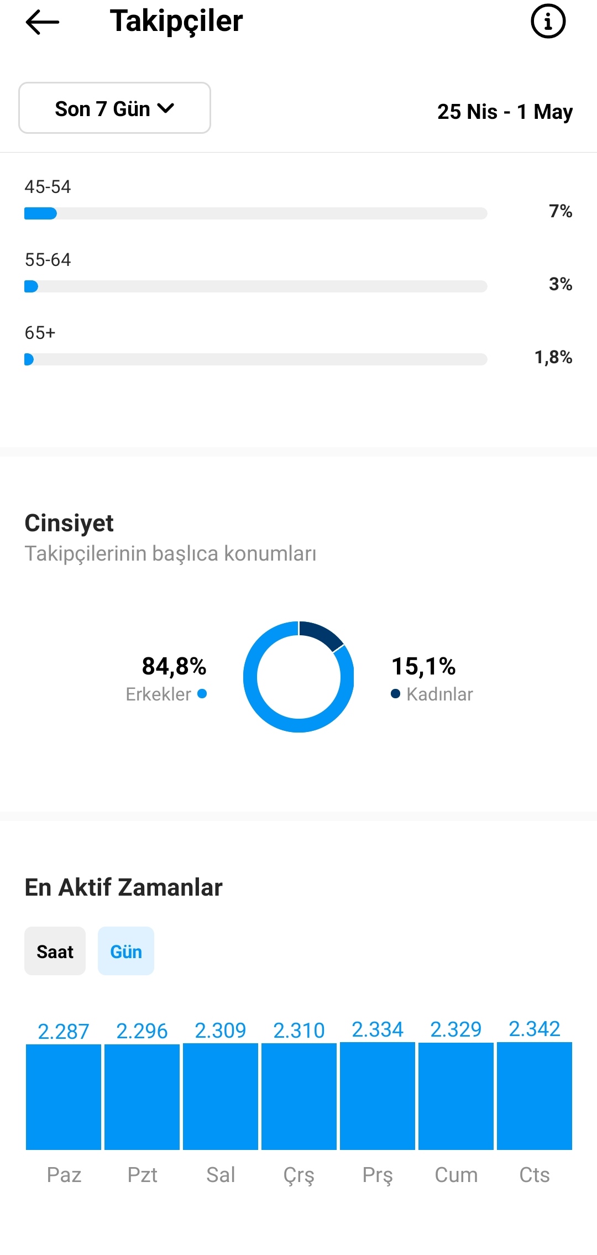Open the Son 7 Gün dropdown
597x1255 pixels.
click(114, 108)
